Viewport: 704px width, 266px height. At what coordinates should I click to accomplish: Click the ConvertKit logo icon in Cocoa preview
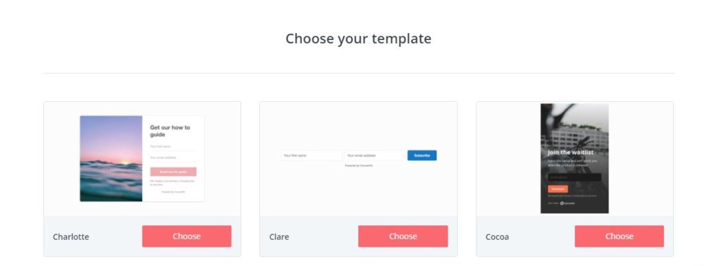pyautogui.click(x=562, y=203)
